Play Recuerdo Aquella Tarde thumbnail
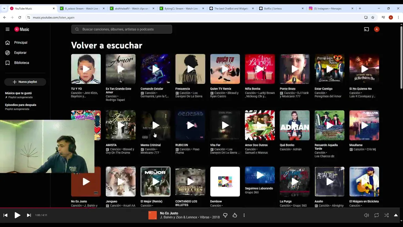Image resolution: width=403 pixels, height=227 pixels. pos(329,125)
